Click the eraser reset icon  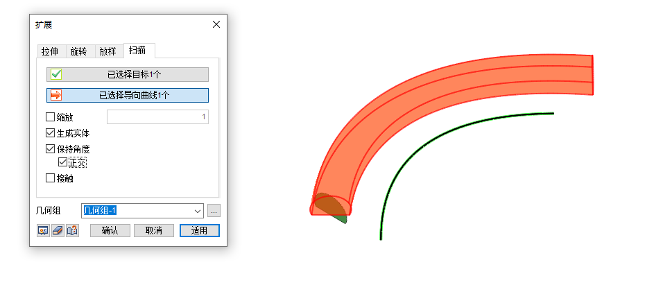click(58, 231)
